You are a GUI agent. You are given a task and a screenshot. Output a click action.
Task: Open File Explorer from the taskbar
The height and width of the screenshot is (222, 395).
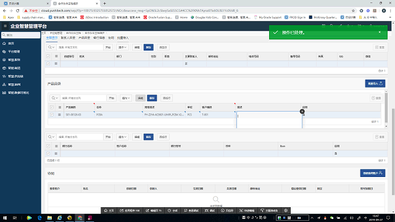[x=49, y=218]
